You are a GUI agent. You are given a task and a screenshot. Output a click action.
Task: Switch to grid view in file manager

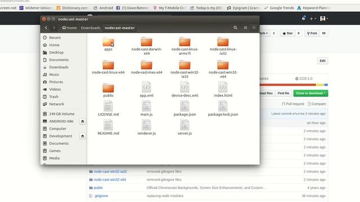tap(254, 27)
